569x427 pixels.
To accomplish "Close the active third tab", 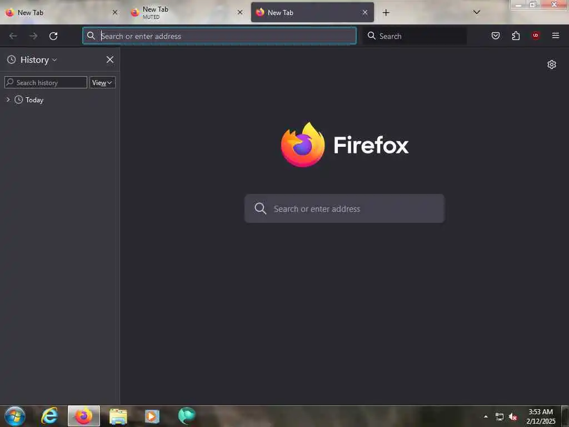I will 365,12.
